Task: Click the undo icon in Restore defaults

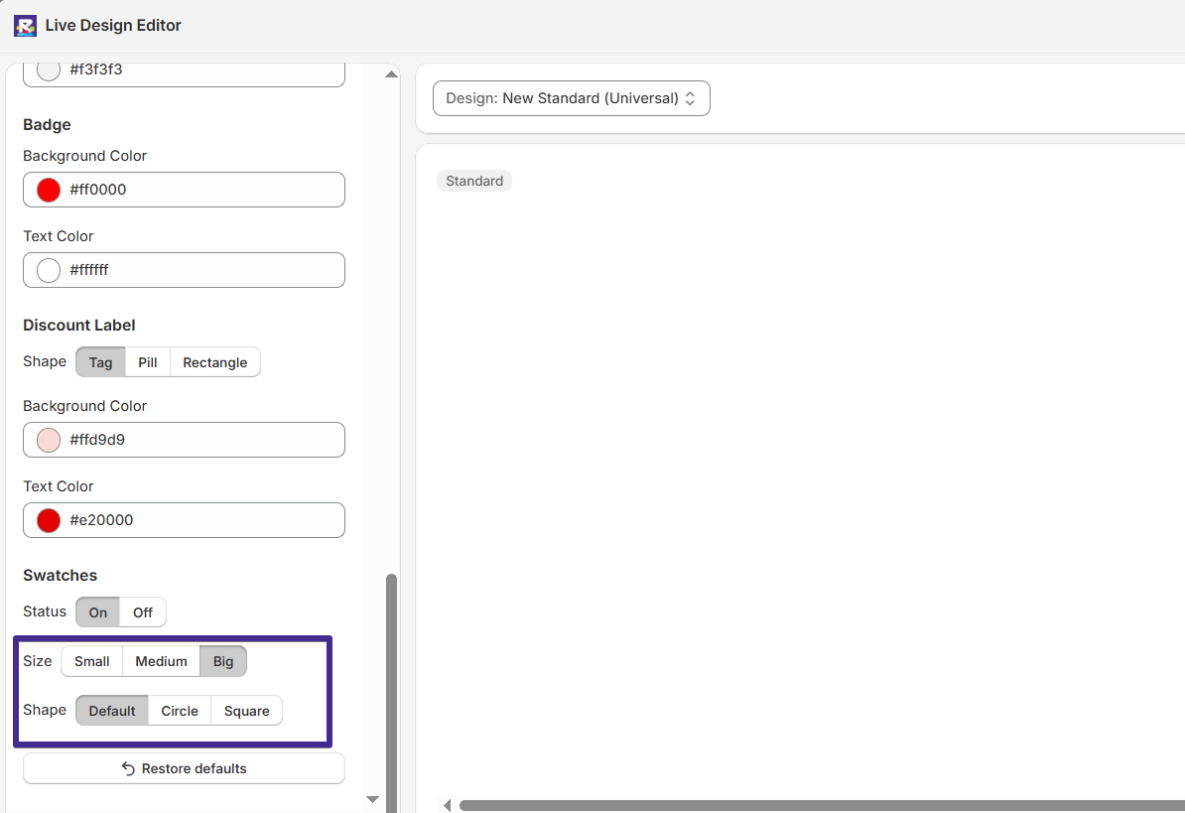Action: click(128, 768)
